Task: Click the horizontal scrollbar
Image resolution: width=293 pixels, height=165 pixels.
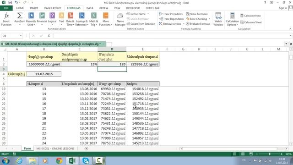Action: pyautogui.click(x=230, y=148)
